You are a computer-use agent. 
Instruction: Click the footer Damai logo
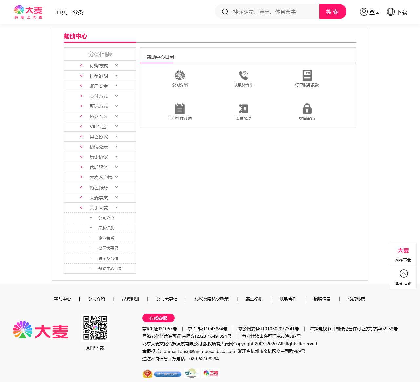tap(41, 330)
